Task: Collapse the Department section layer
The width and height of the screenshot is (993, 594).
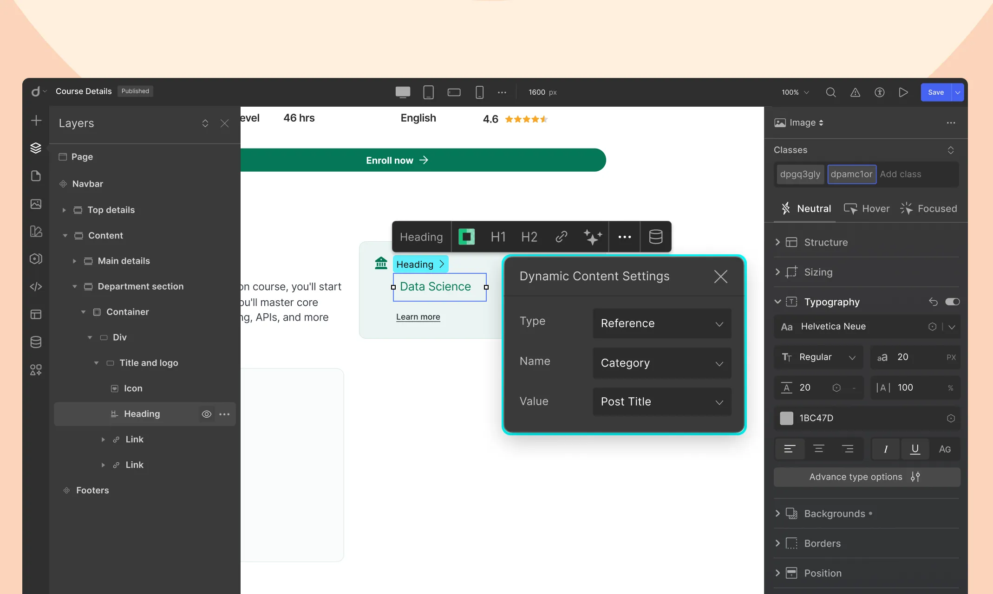Action: click(74, 287)
